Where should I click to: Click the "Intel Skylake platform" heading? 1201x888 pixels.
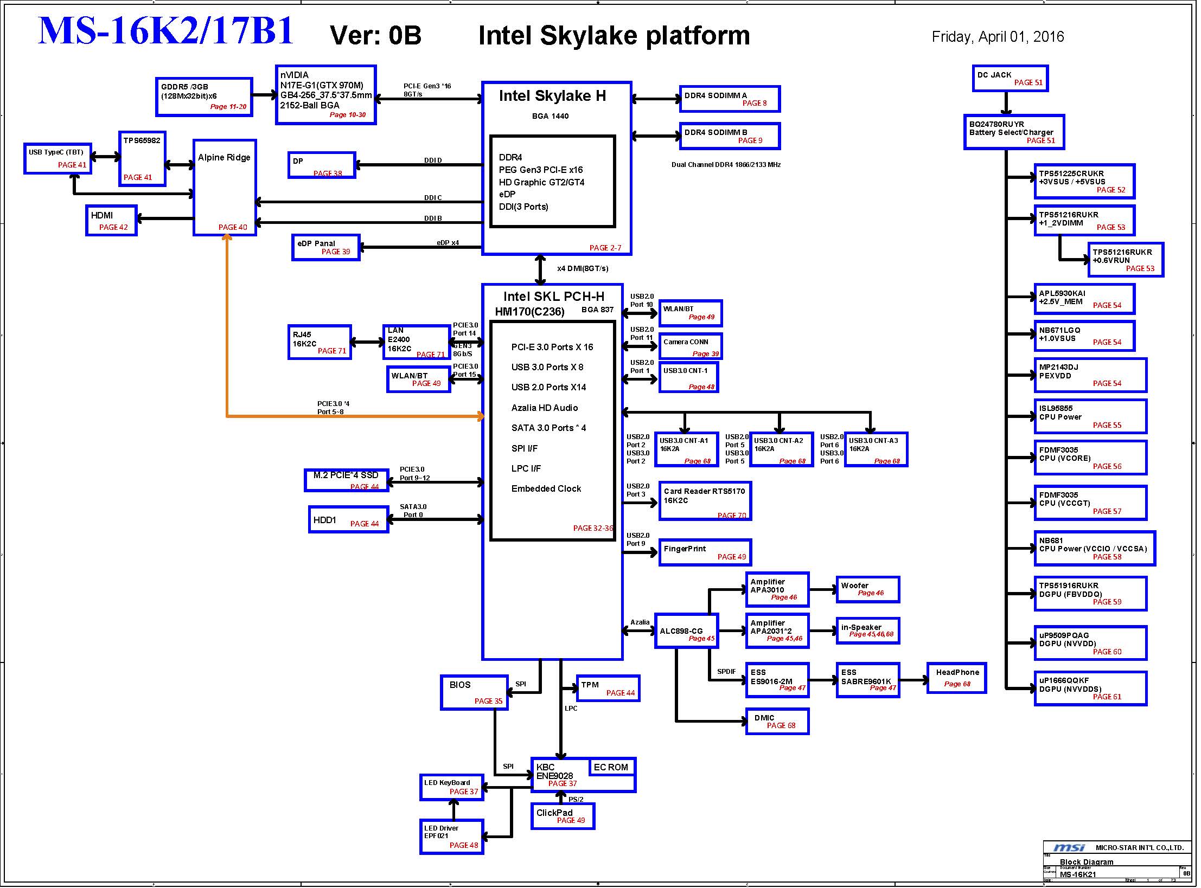click(614, 35)
